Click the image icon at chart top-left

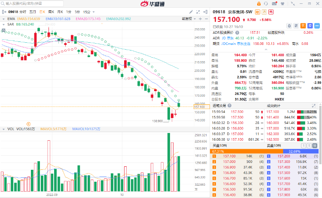pos(3,31)
